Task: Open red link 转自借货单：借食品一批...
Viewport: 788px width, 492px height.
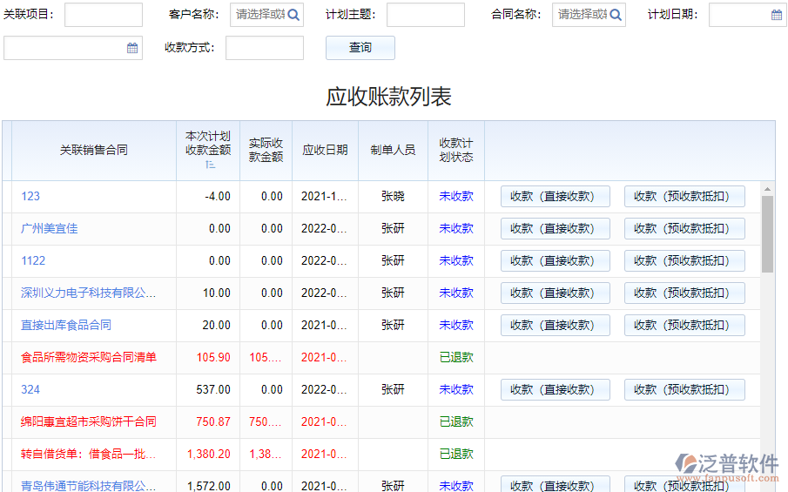Action: point(89,454)
